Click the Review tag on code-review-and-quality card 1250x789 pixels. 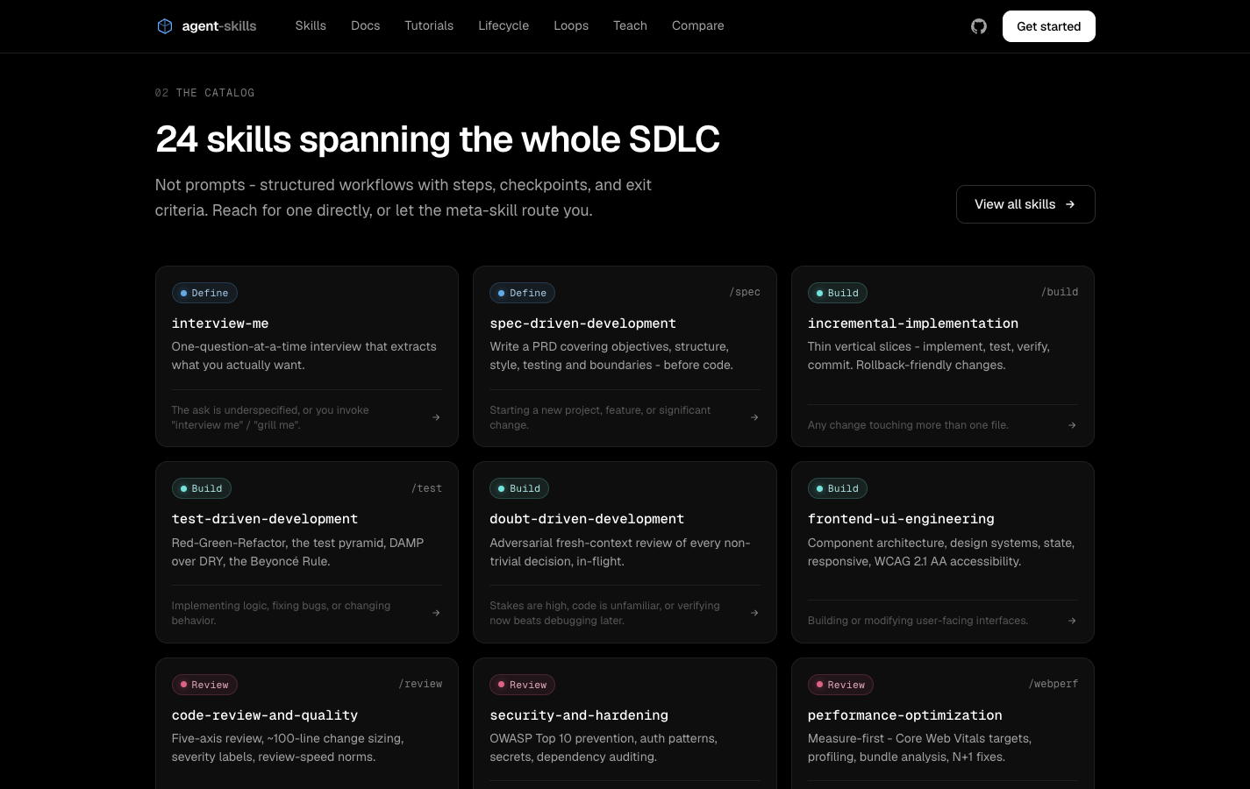pyautogui.click(x=204, y=685)
